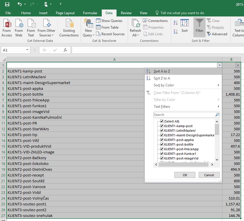Image resolution: width=244 pixels, height=221 pixels.
Task: Click Clear filter in Sort & Filter
Action: [213, 21]
